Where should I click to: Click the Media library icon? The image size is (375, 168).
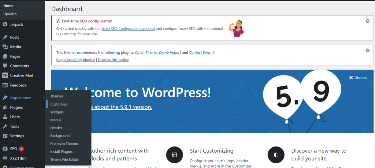click(5, 47)
